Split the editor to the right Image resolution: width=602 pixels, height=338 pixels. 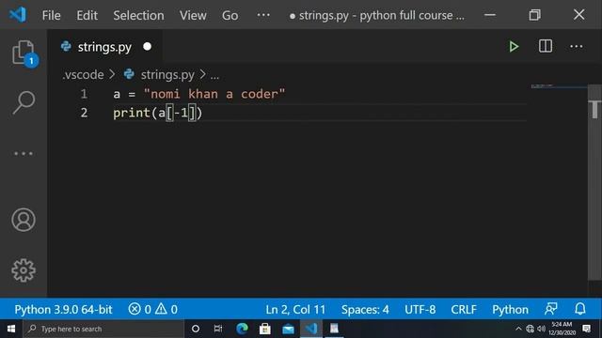coord(546,46)
